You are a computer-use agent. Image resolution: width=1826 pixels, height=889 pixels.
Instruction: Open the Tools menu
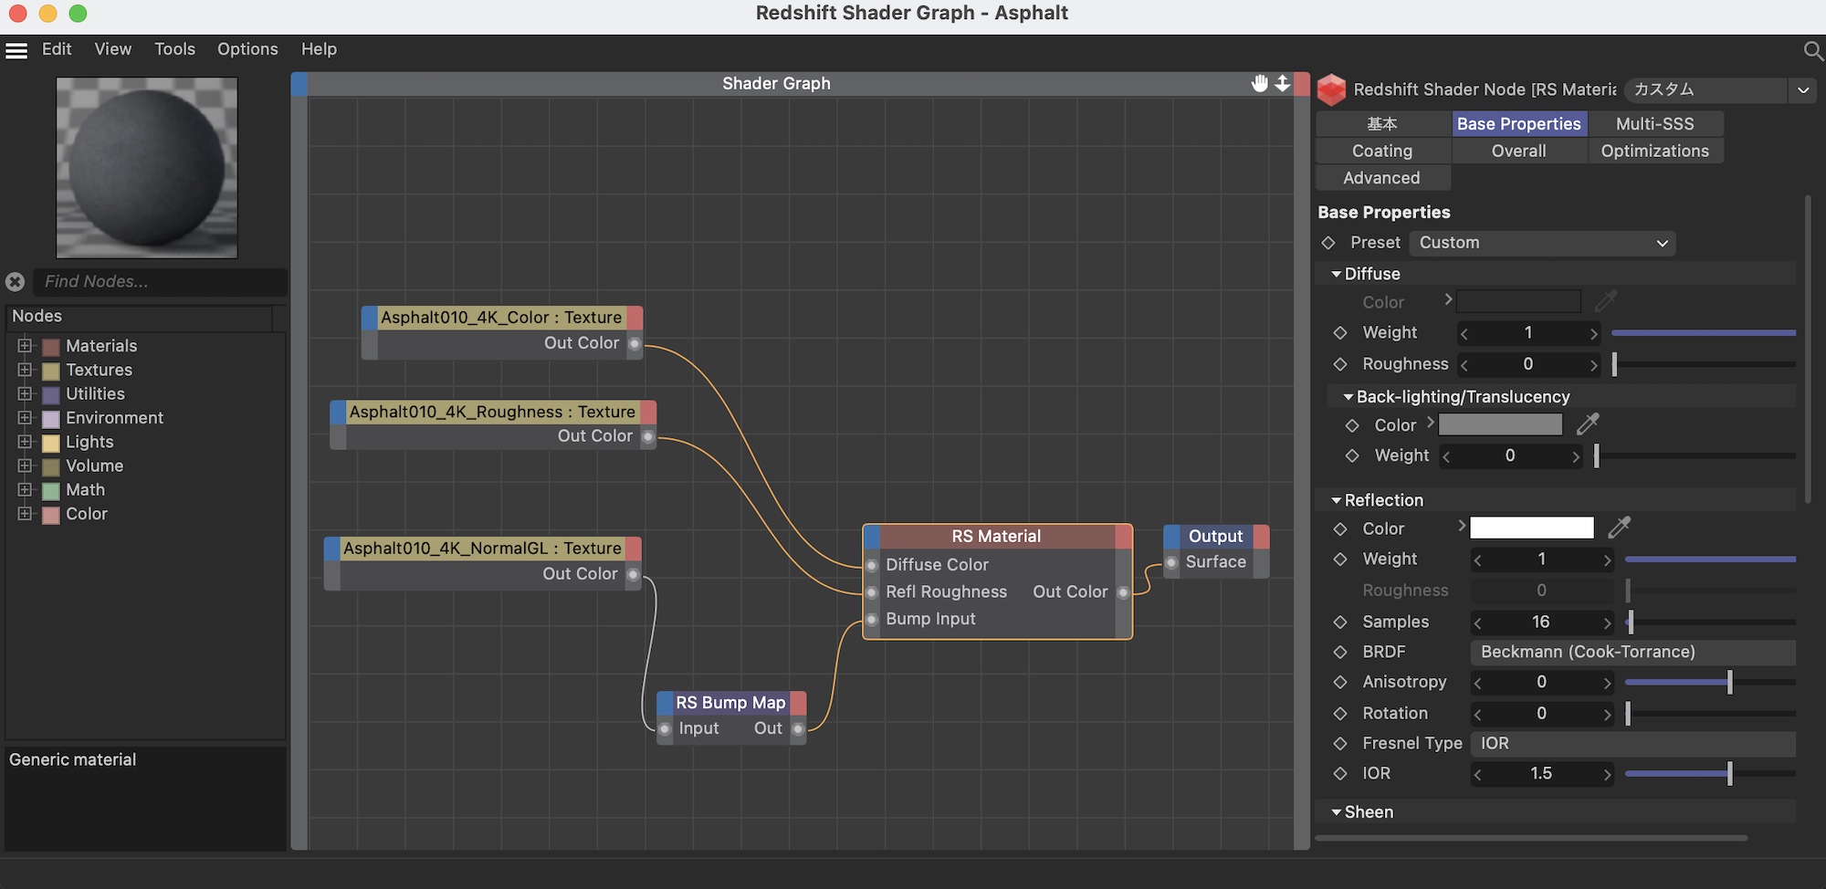pos(174,49)
